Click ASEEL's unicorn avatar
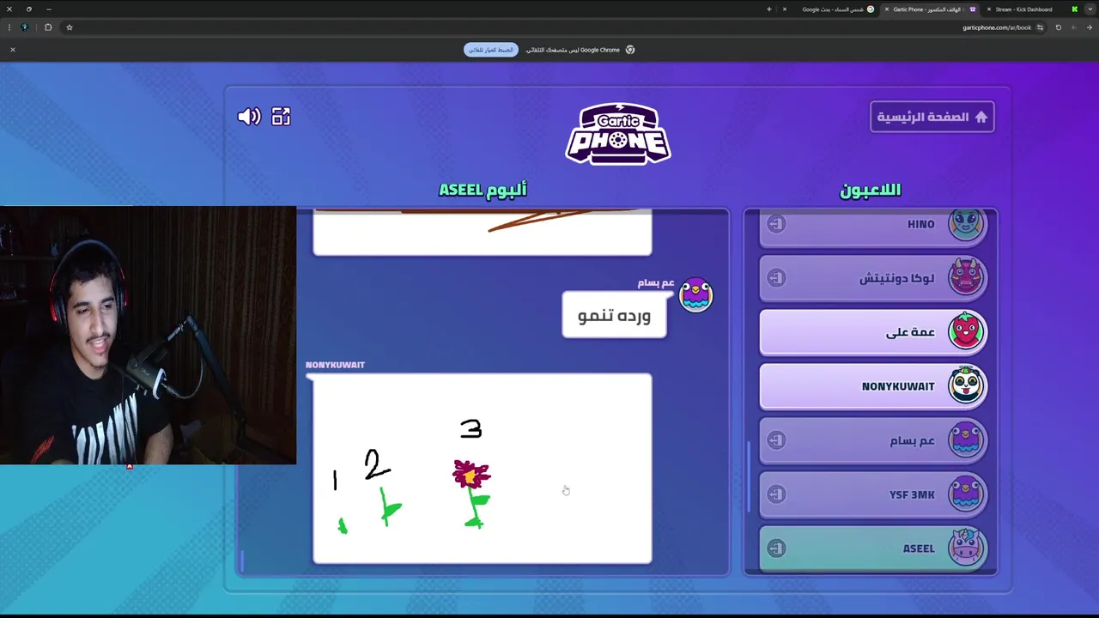Screen dimensions: 1099x618 click(966, 548)
